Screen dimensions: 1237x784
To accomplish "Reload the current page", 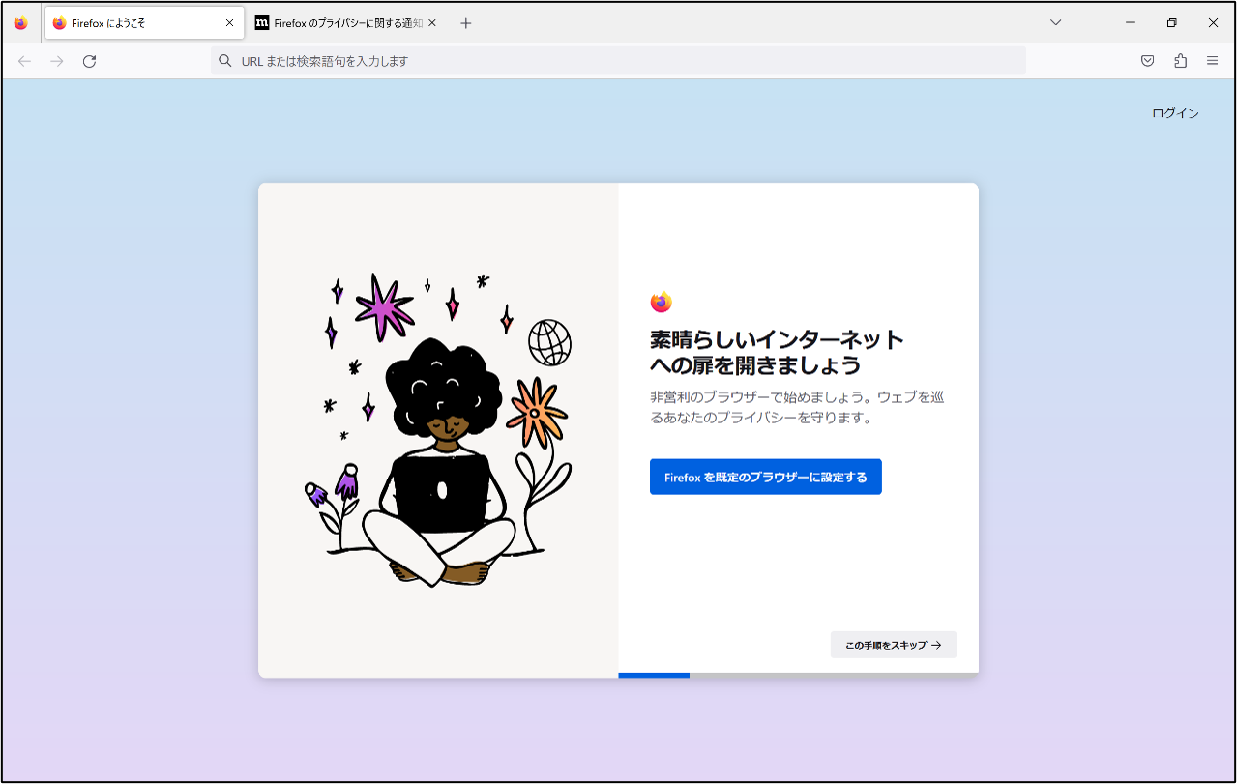I will [89, 61].
